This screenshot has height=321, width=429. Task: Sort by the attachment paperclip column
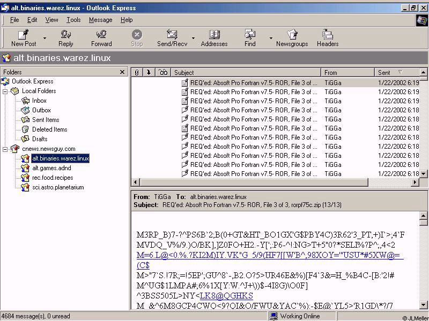(x=137, y=72)
